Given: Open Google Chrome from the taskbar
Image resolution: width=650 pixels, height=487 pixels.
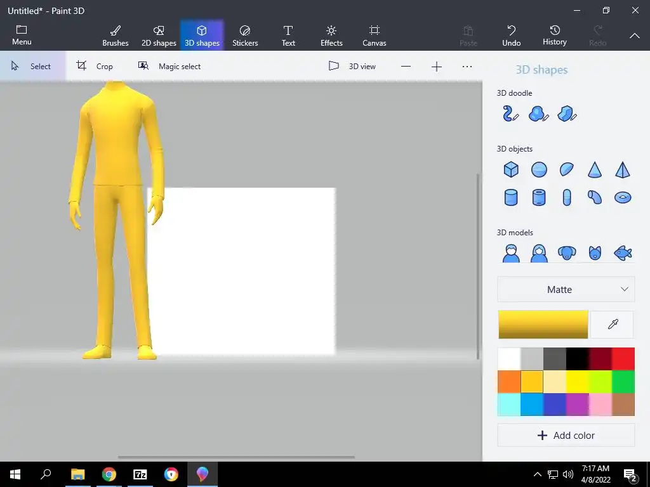Looking at the screenshot, I should pos(109,474).
